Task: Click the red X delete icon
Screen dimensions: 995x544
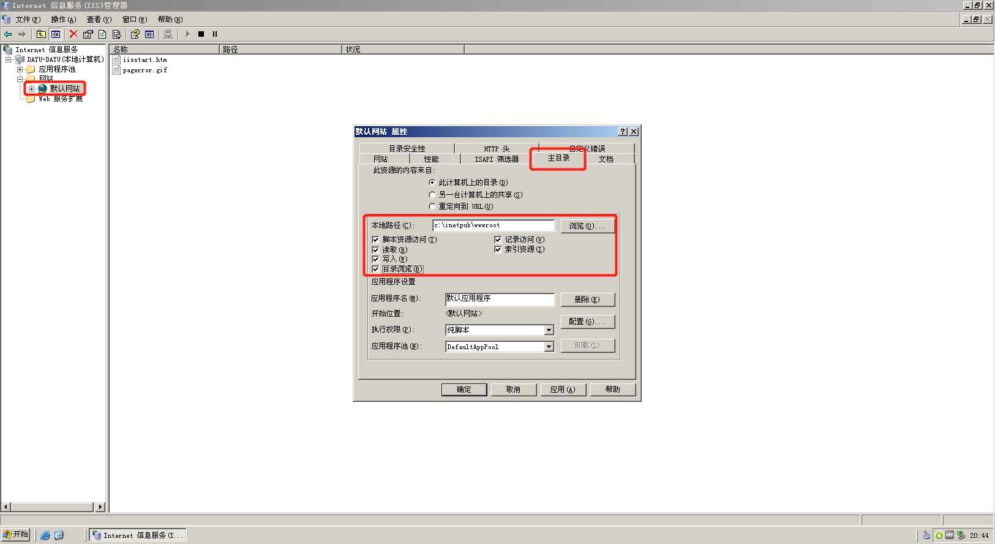Action: pyautogui.click(x=73, y=34)
